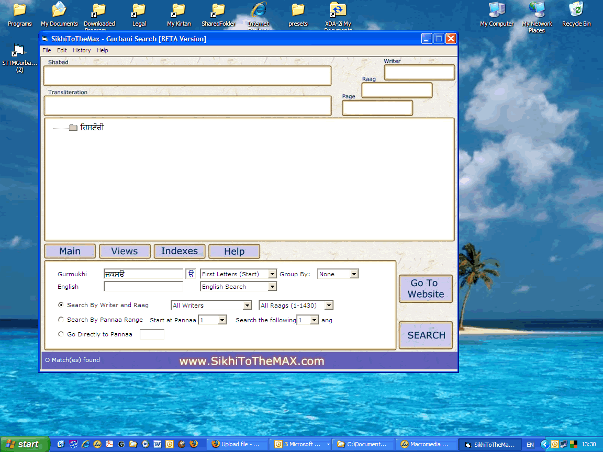Click the SEARCH button

tap(426, 335)
